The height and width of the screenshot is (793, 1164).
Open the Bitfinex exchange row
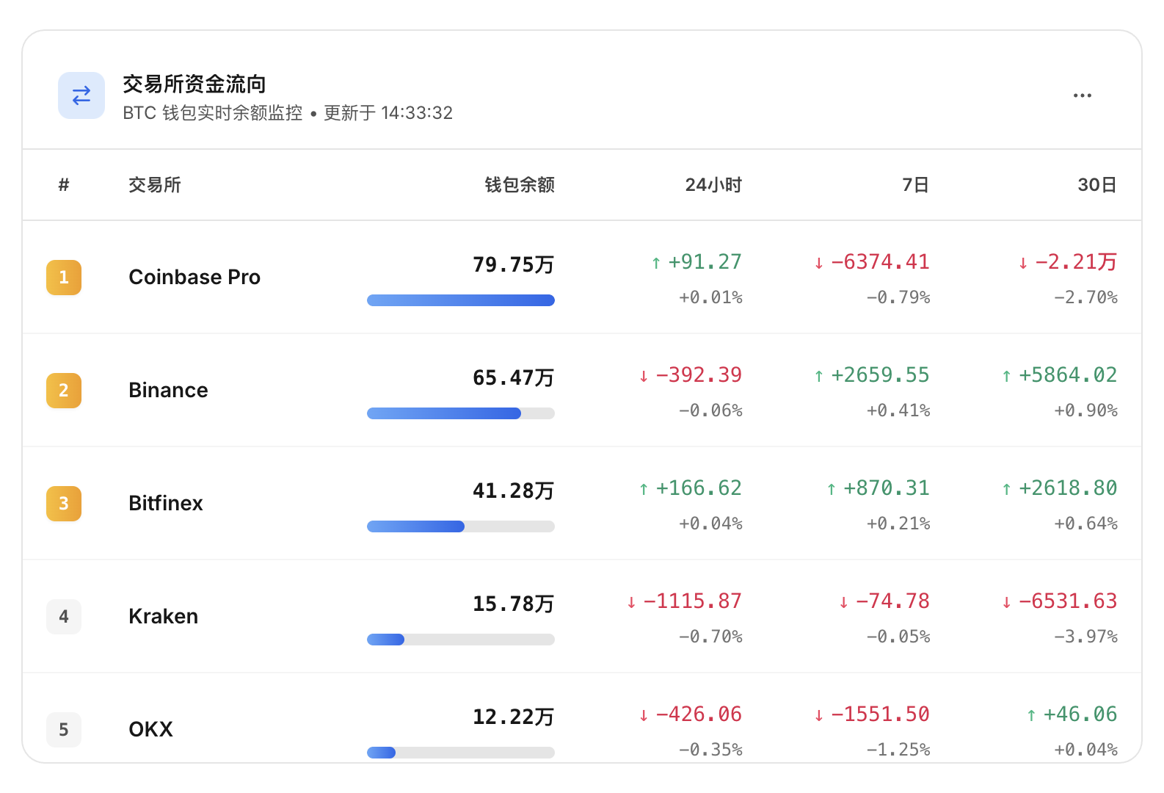[x=582, y=504]
